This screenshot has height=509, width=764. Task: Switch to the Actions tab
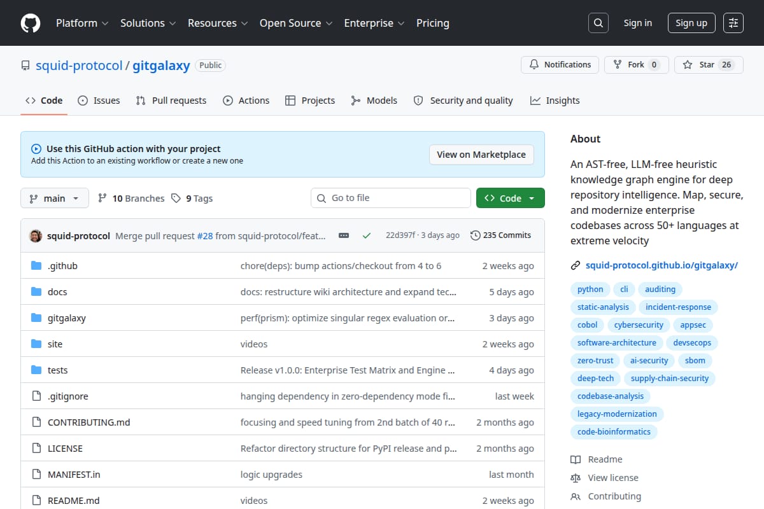246,101
